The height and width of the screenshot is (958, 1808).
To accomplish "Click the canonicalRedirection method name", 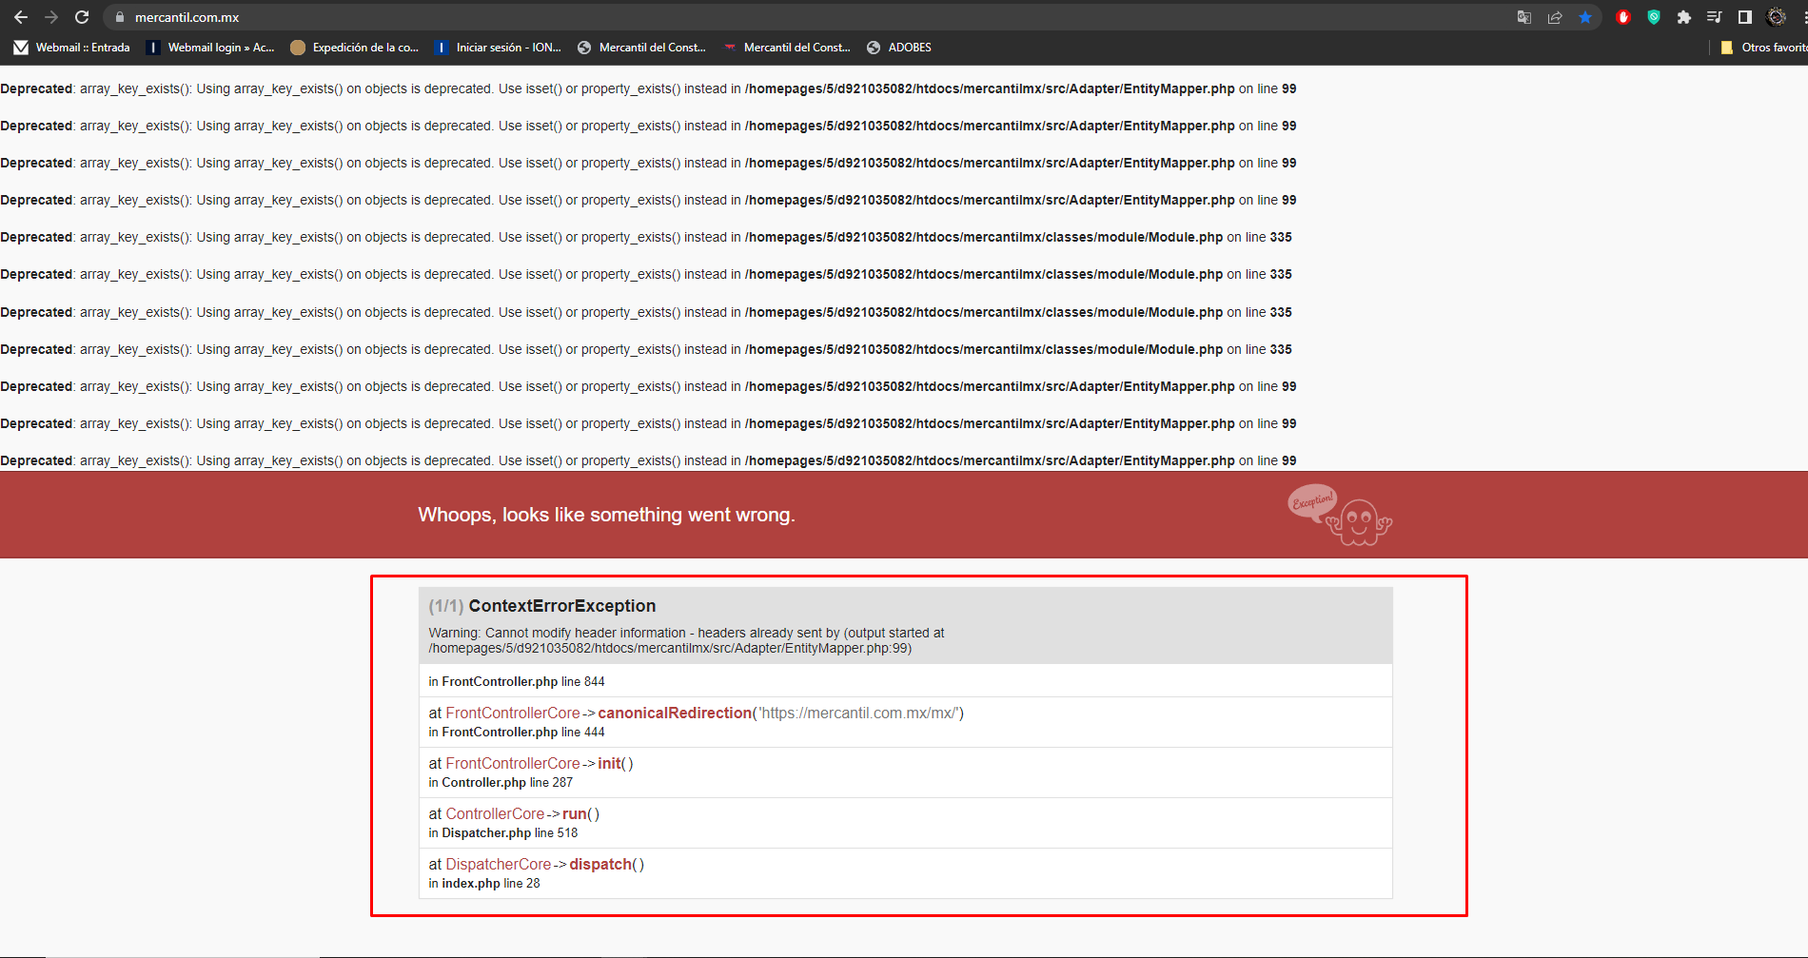I will coord(675,713).
